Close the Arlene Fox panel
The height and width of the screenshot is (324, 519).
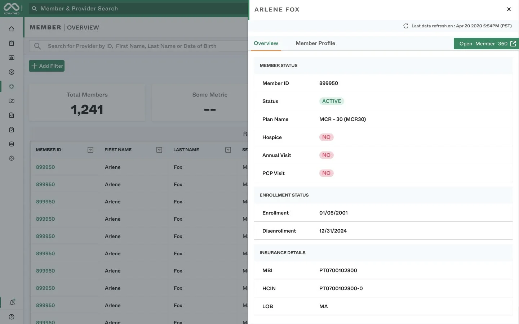pos(509,9)
